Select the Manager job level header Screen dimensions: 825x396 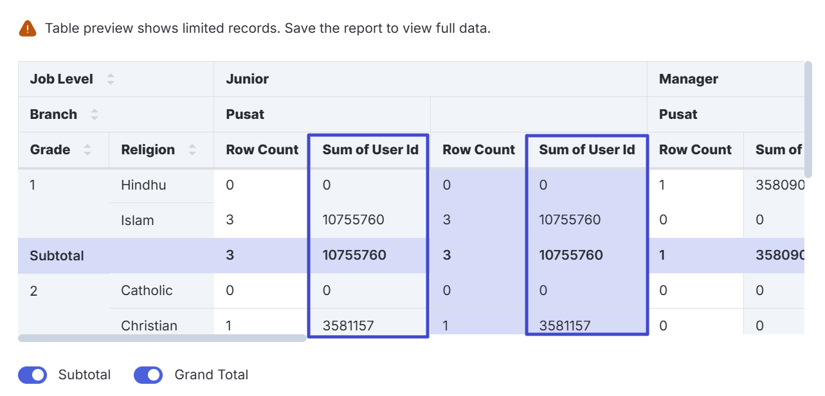(688, 79)
